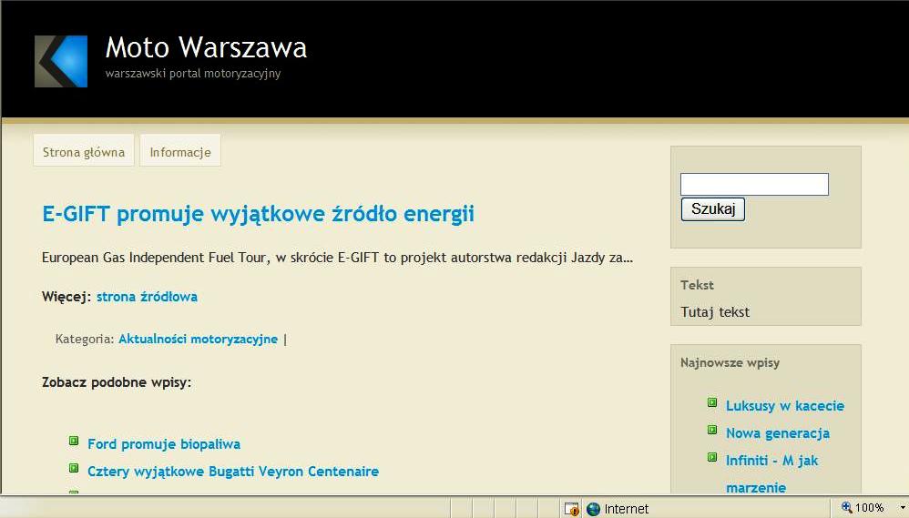Image resolution: width=909 pixels, height=518 pixels.
Task: Click the zoom magnifier icon at 100%
Action: click(846, 508)
